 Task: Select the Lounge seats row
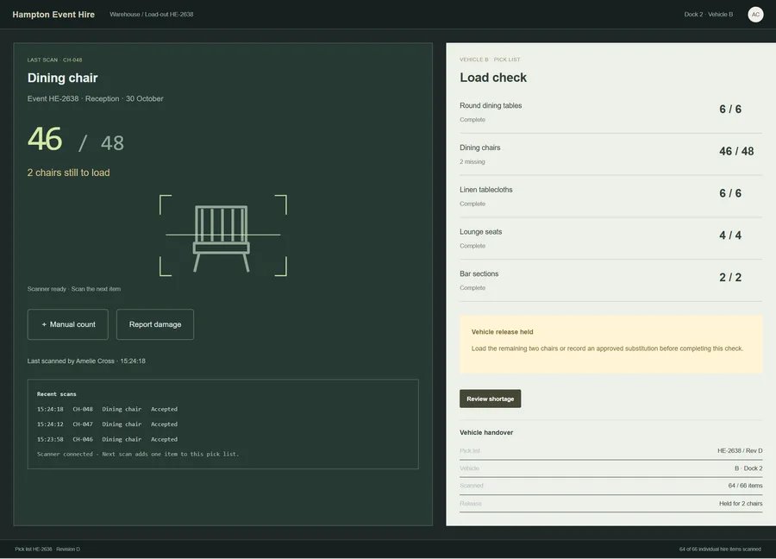click(x=610, y=239)
